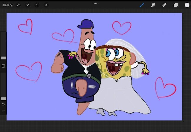Activate the Transform arrow tool
Viewport: 191px width, 132px height.
[x=46, y=5]
